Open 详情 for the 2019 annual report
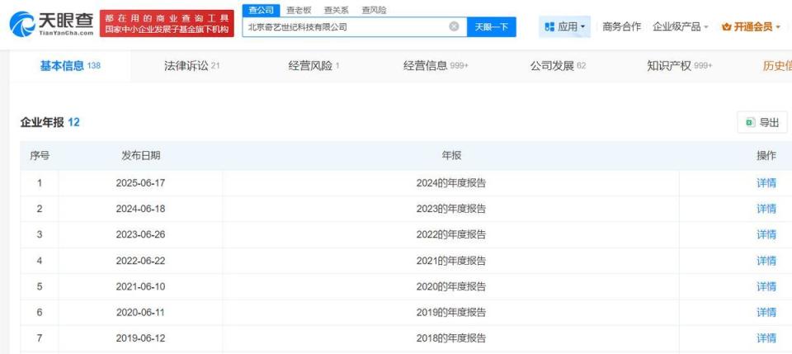This screenshot has height=354, width=792. [x=766, y=313]
